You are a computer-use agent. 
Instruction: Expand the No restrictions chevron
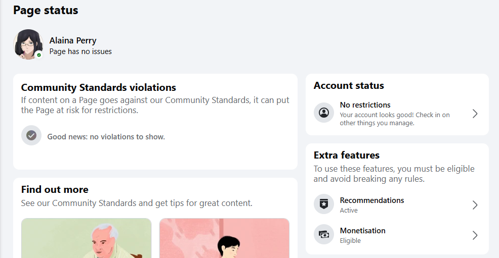tap(475, 114)
